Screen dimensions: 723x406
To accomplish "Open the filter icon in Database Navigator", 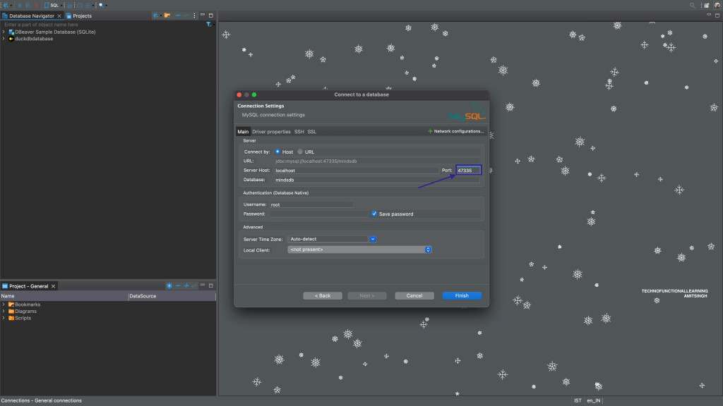I will 208,25.
